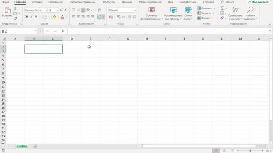Click the Поделиться share button
273x153 pixels.
point(258,2)
